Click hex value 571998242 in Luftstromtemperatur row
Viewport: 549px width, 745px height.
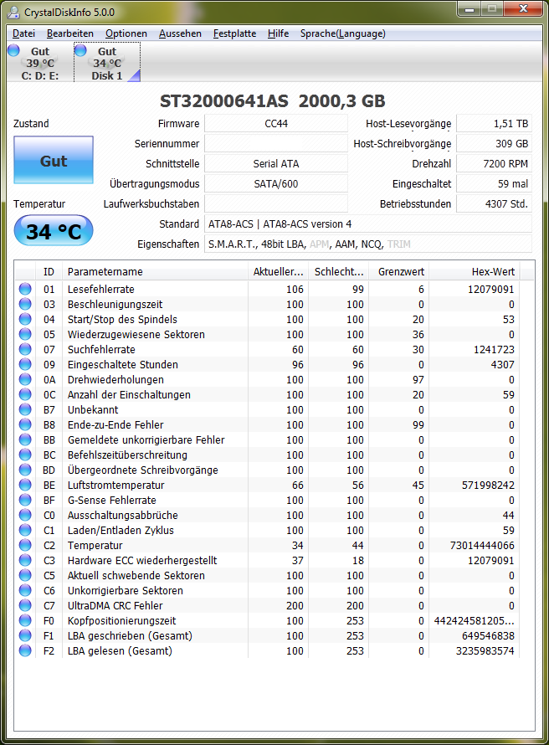coord(488,485)
